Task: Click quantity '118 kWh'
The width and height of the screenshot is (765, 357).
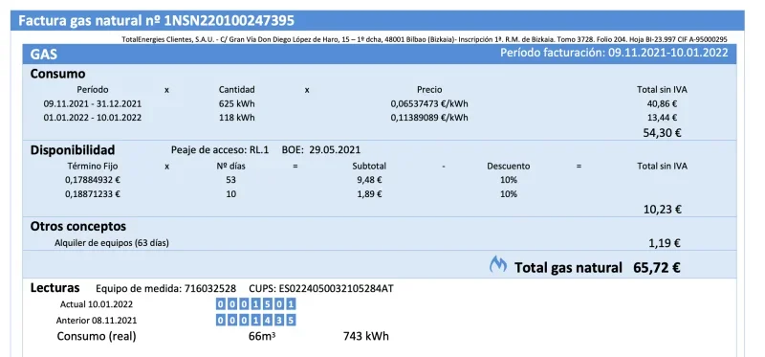Action: click(237, 118)
